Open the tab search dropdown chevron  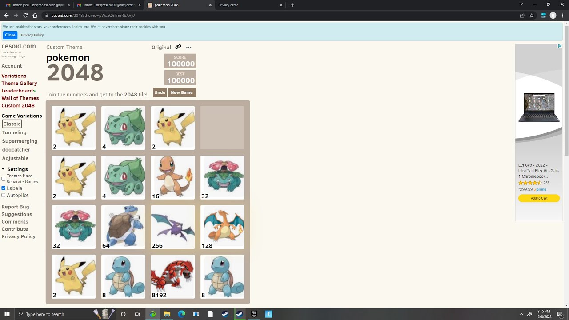(521, 4)
